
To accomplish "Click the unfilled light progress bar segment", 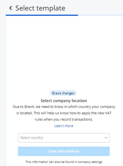I will (x=100, y=15).
